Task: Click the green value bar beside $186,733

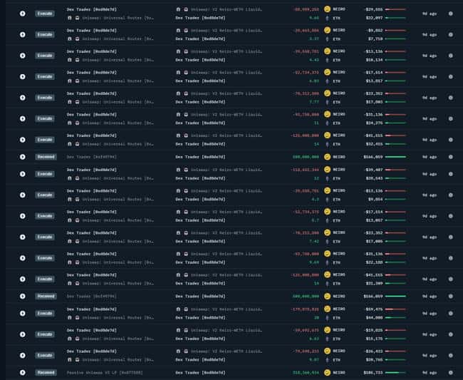Action: click(x=395, y=372)
